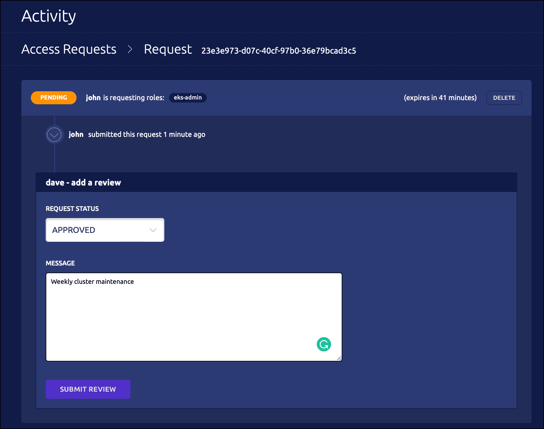
Task: Click the expires in 41 minutes text
Action: 440,98
